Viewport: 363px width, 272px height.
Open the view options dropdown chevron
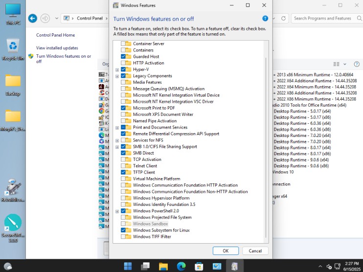click(345, 64)
